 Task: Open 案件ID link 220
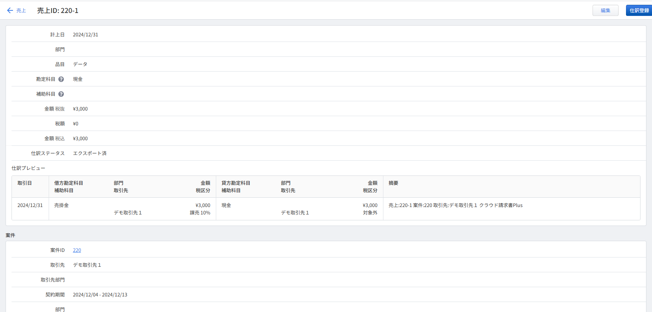[77, 250]
